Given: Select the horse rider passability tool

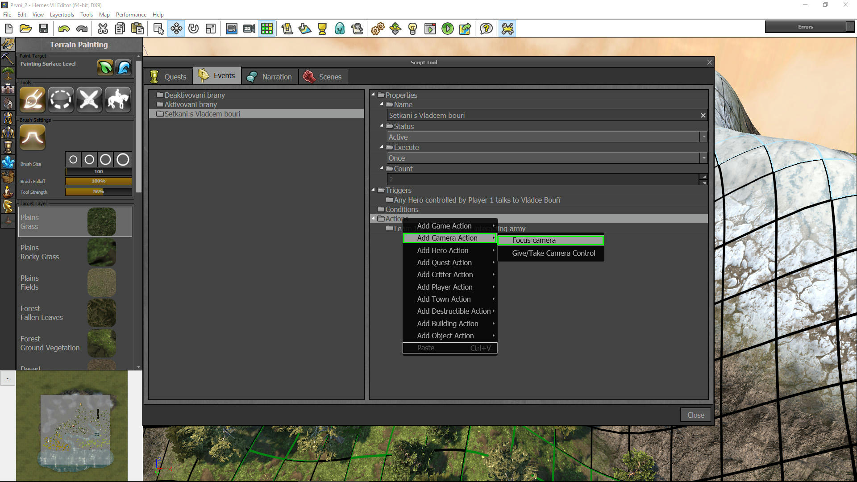Looking at the screenshot, I should pyautogui.click(x=118, y=99).
